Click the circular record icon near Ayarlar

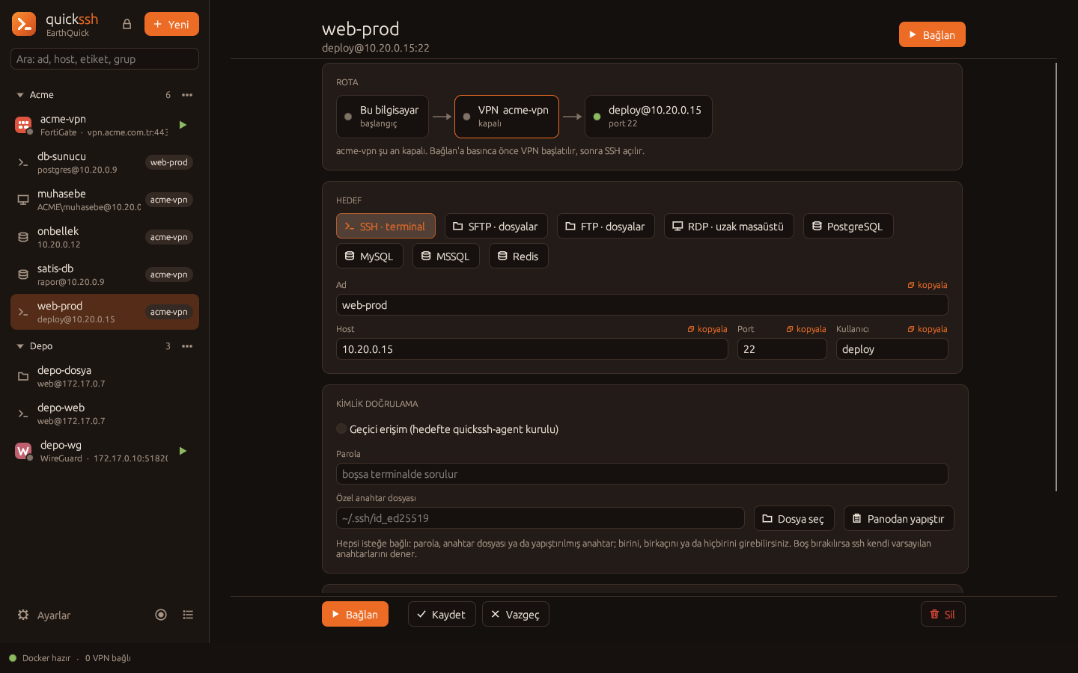[161, 615]
